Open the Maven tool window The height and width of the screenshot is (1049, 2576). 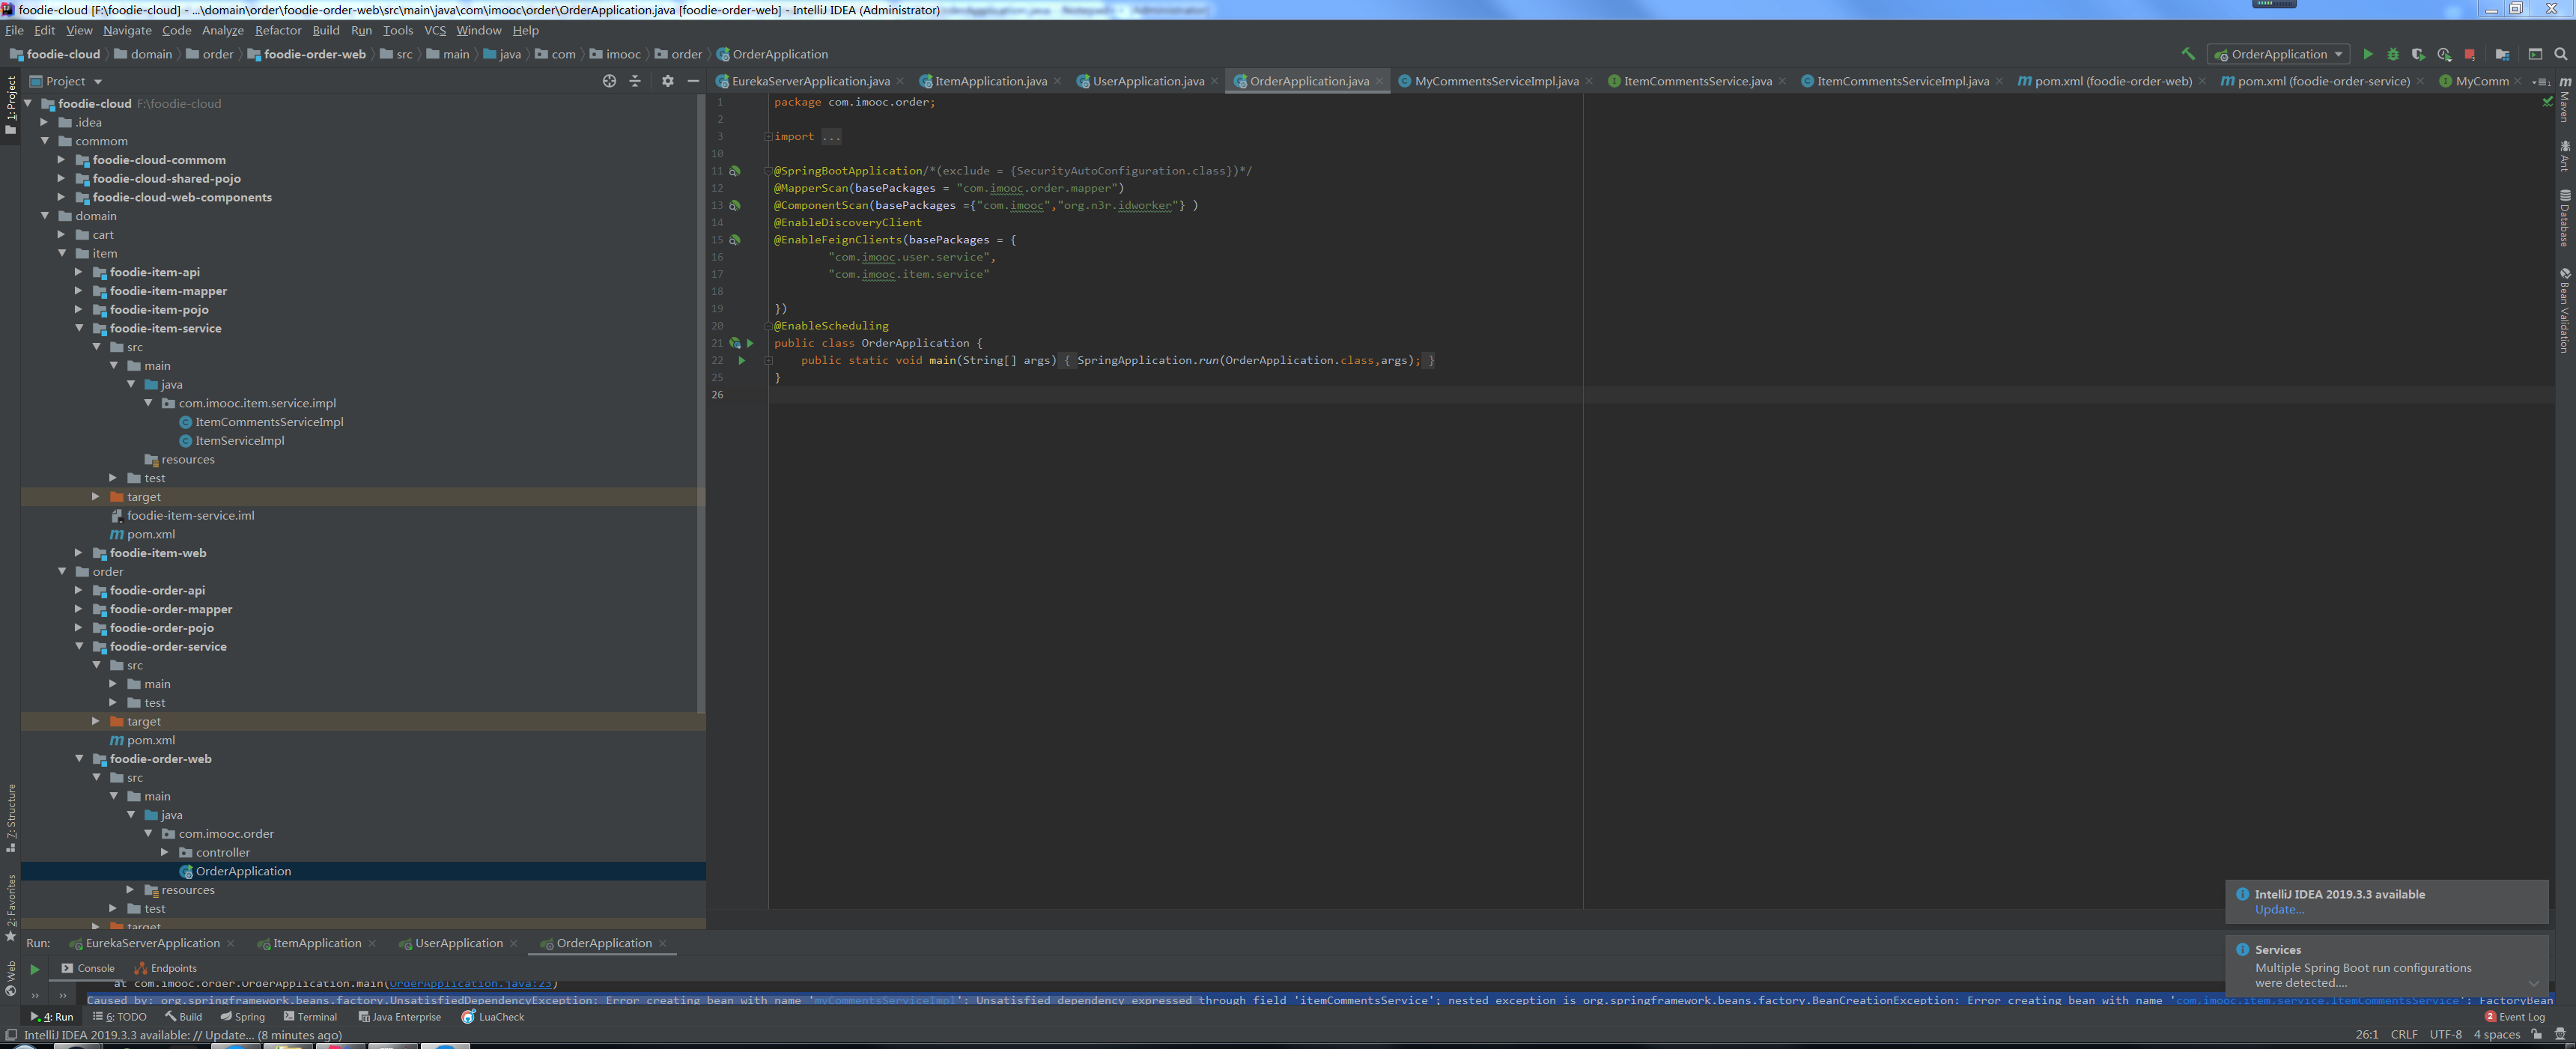click(2566, 100)
